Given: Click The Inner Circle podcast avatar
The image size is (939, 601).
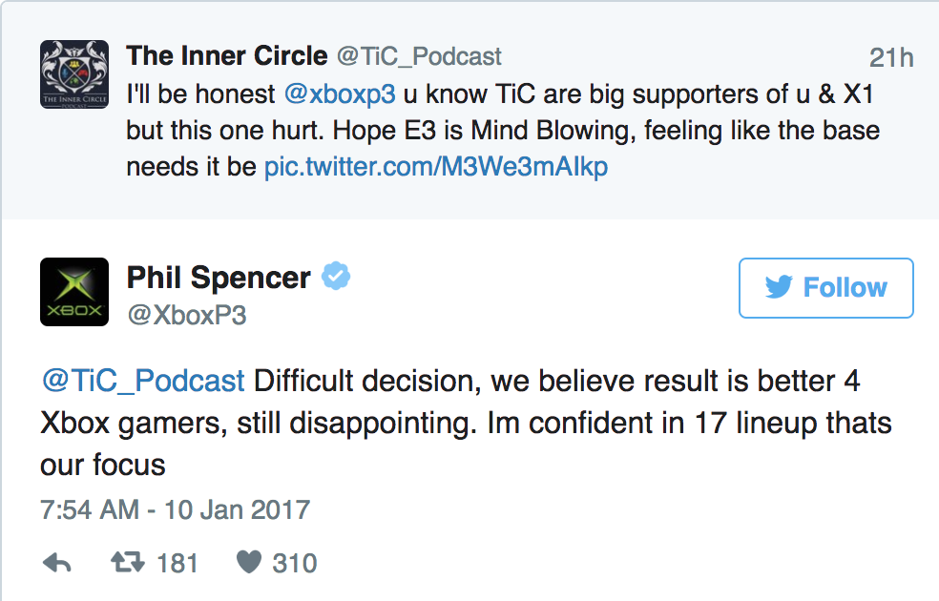Looking at the screenshot, I should [x=74, y=74].
